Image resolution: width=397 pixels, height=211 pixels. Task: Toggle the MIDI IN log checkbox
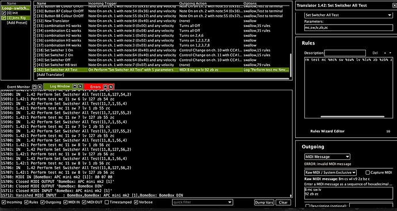tap(66, 202)
